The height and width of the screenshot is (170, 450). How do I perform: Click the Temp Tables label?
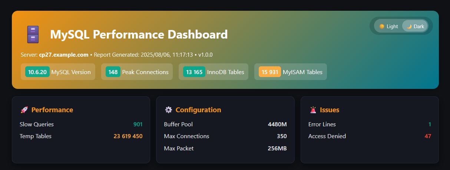(x=36, y=136)
